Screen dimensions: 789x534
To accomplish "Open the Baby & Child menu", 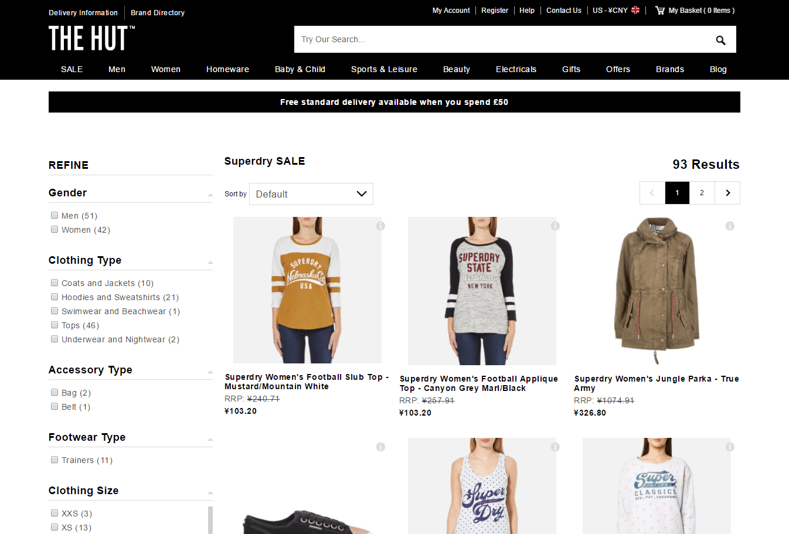I will pyautogui.click(x=300, y=69).
